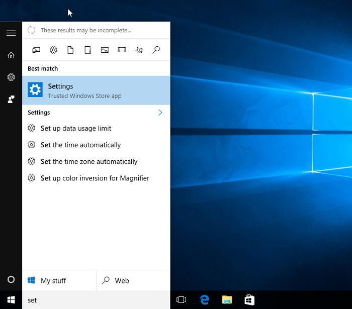The height and width of the screenshot is (309, 352).
Task: Filter results by Documents icon
Action: [x=70, y=50]
